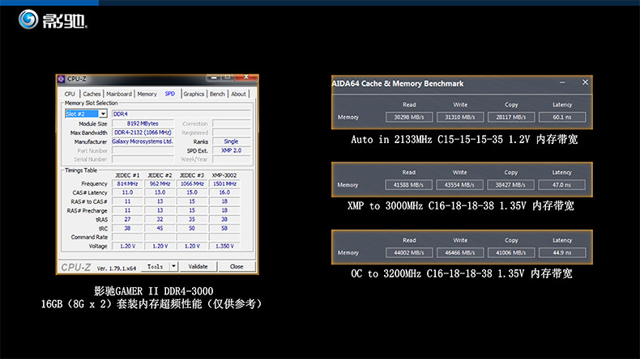Click the Validate button
The width and height of the screenshot is (640, 359).
[198, 267]
